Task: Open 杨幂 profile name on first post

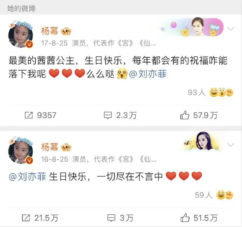Action: coord(50,31)
